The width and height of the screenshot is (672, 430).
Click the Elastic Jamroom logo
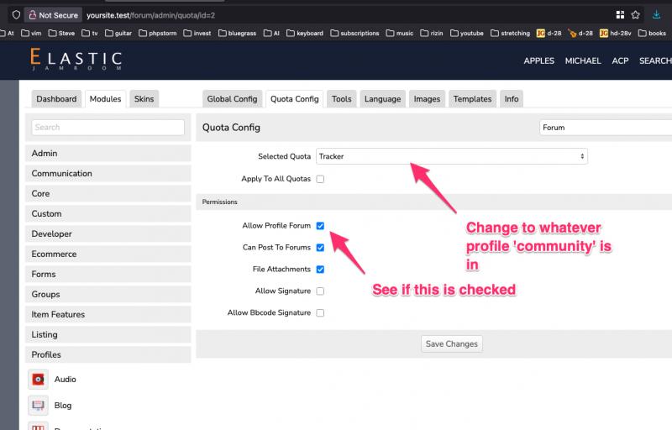click(76, 59)
